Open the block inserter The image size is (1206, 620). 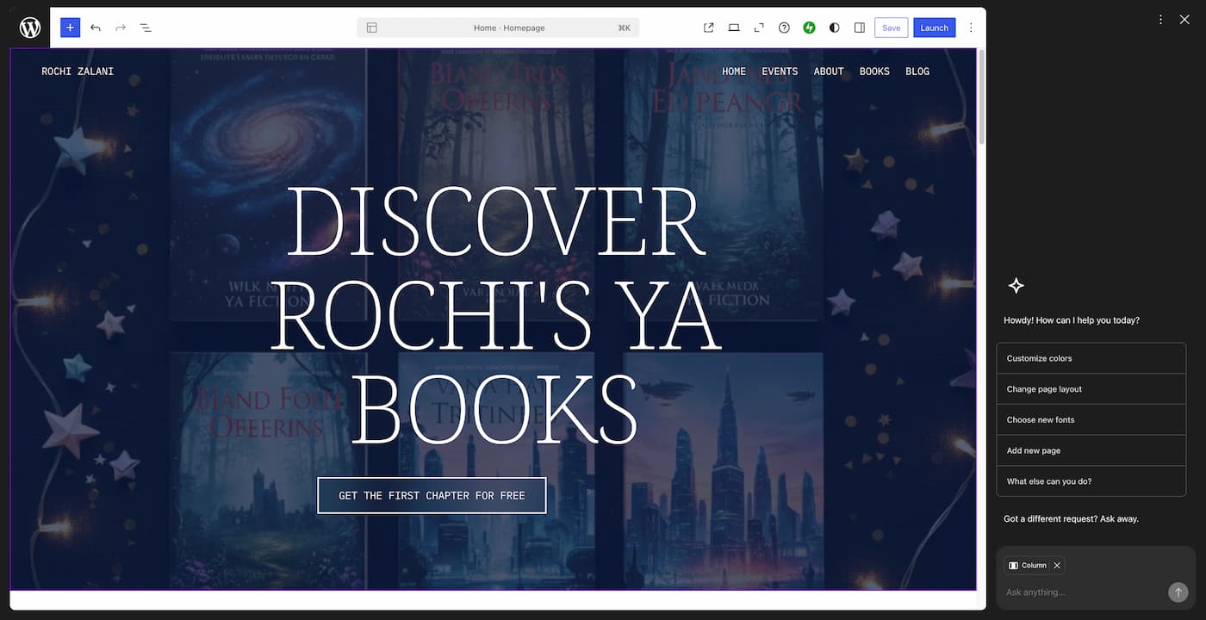(70, 27)
